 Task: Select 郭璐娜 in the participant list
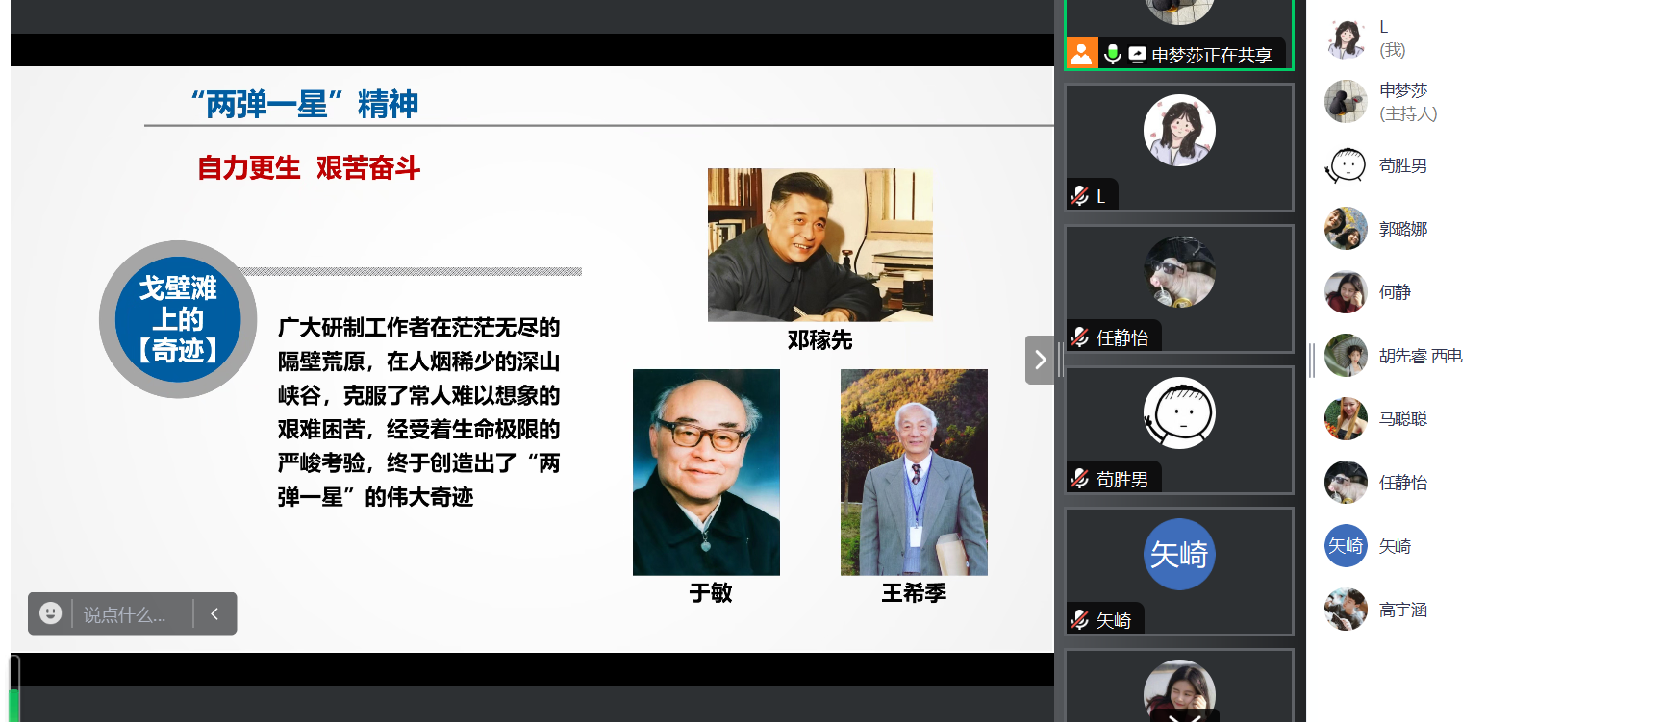(x=1402, y=229)
